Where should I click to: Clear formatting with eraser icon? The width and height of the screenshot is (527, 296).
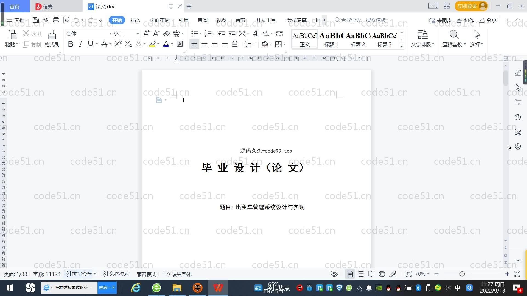166,33
